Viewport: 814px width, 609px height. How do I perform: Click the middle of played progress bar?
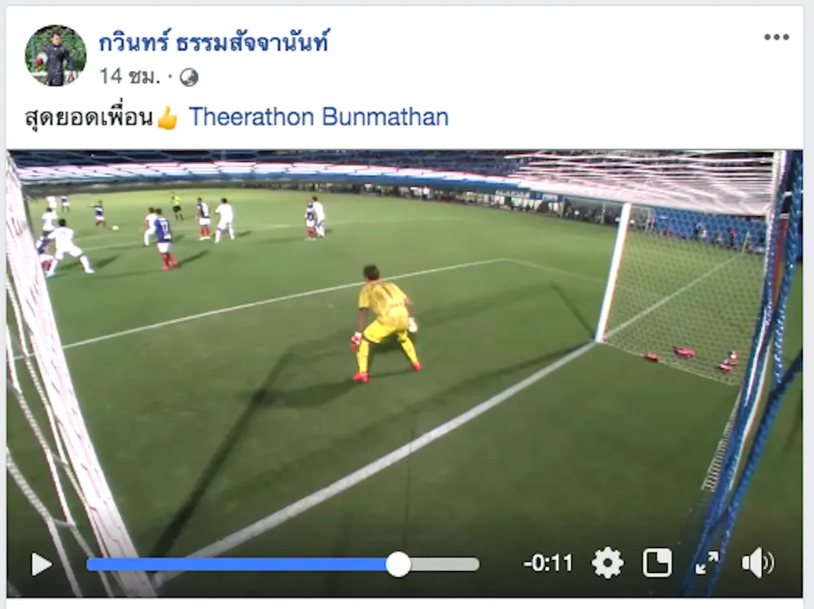tap(236, 564)
